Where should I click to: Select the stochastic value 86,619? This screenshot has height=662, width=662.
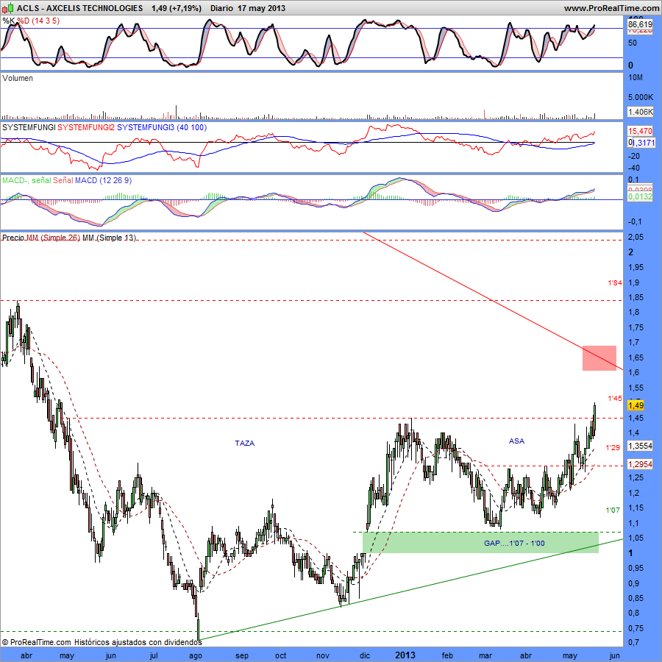coord(640,24)
